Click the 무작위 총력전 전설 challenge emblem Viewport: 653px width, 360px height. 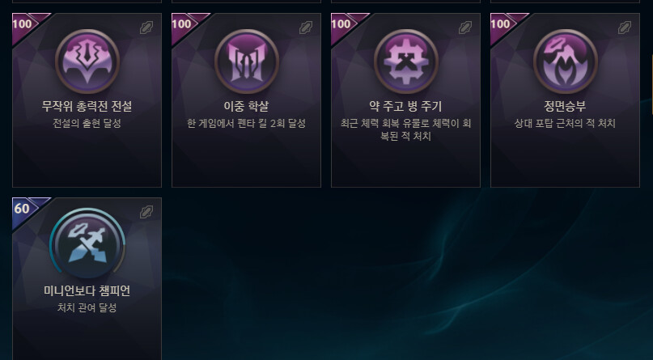(87, 61)
